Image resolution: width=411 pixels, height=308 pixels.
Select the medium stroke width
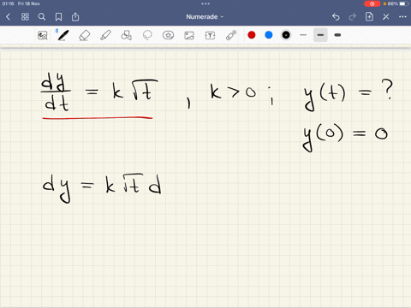pyautogui.click(x=320, y=35)
